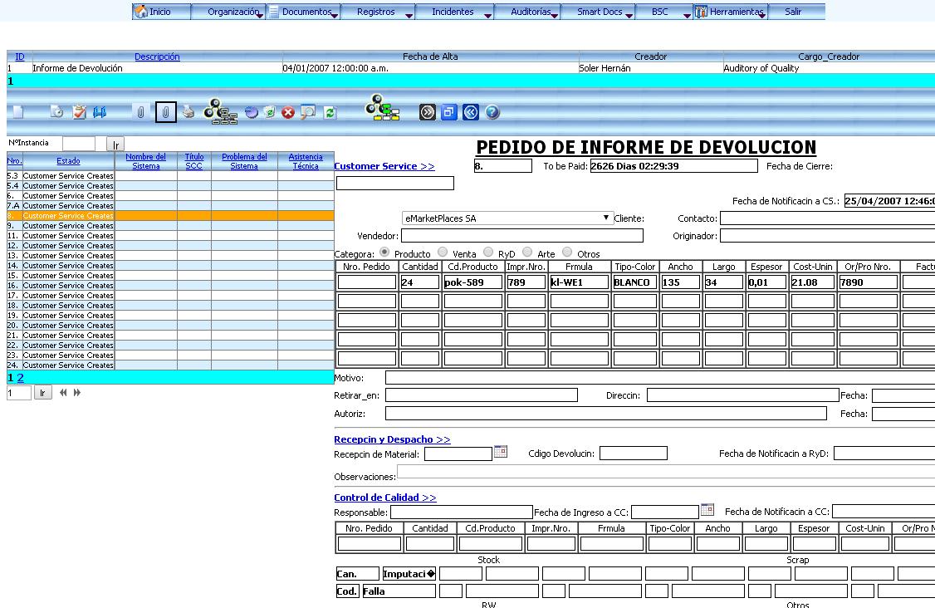Sort by the Estado column header
The height and width of the screenshot is (608, 935).
point(68,160)
